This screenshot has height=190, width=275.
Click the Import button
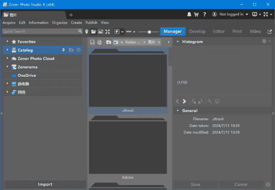(45, 184)
